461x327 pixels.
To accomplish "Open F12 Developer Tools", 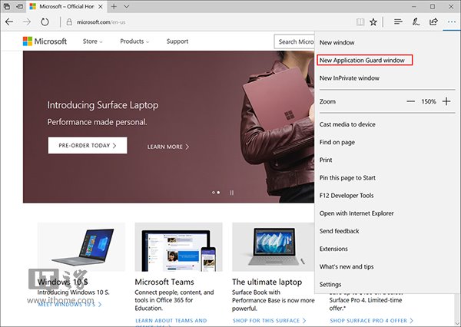I will (347, 196).
